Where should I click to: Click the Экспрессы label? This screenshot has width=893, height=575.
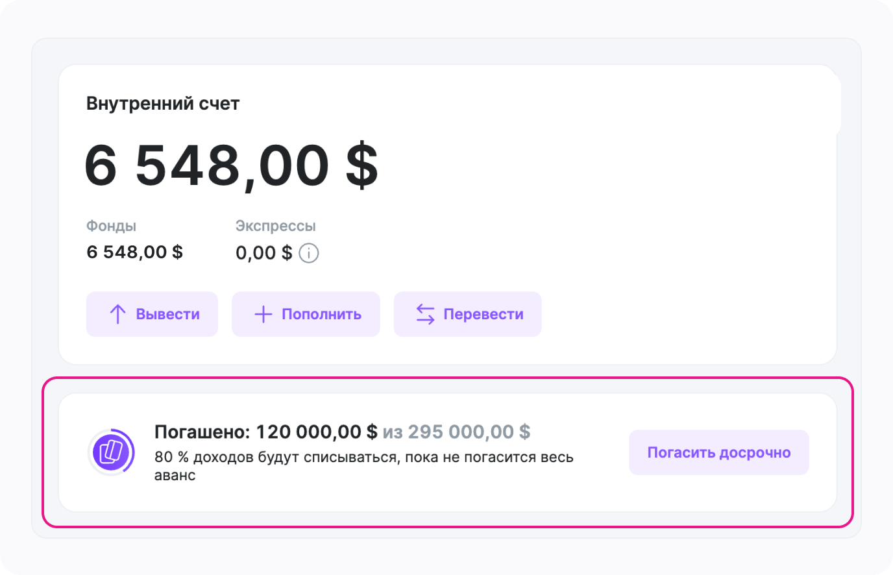coord(275,226)
